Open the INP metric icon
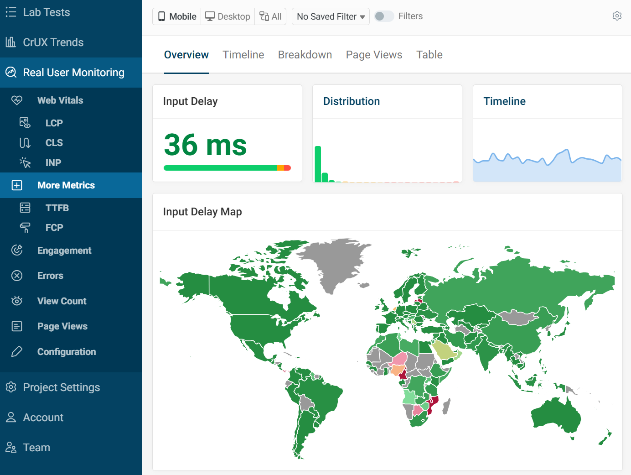 [x=25, y=162]
